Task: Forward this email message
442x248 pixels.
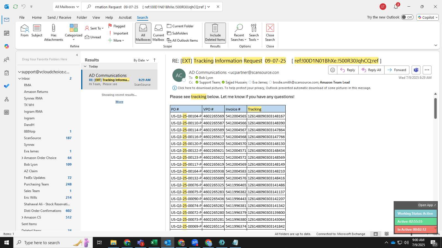Action: click(397, 70)
